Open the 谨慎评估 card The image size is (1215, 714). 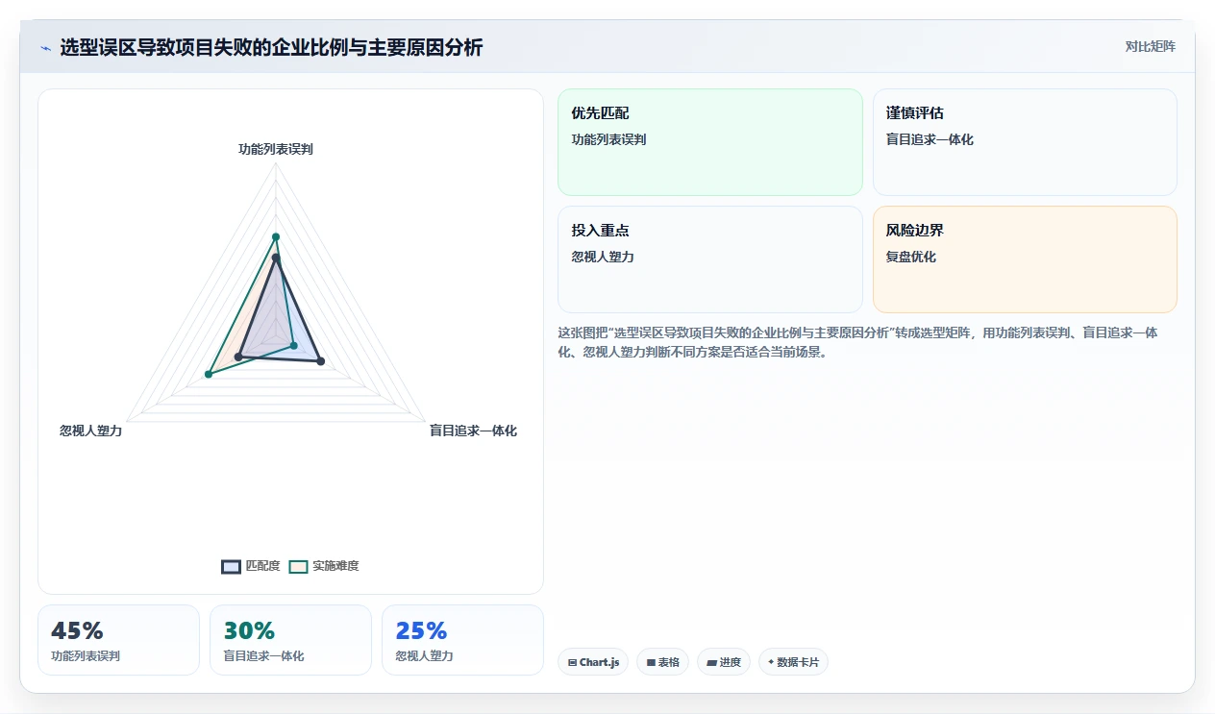[x=1025, y=142]
